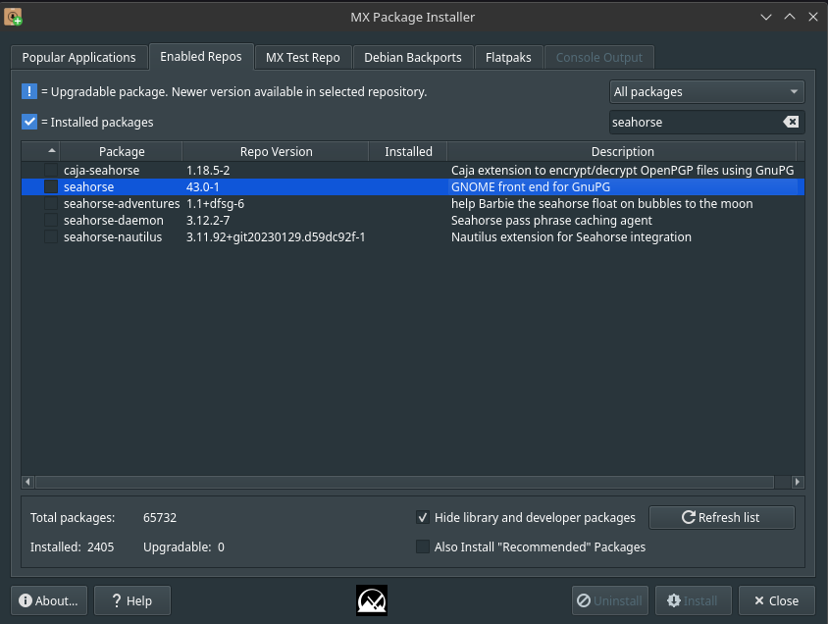Sort by the Installed column header
Screen dimensions: 828x624
tap(408, 151)
